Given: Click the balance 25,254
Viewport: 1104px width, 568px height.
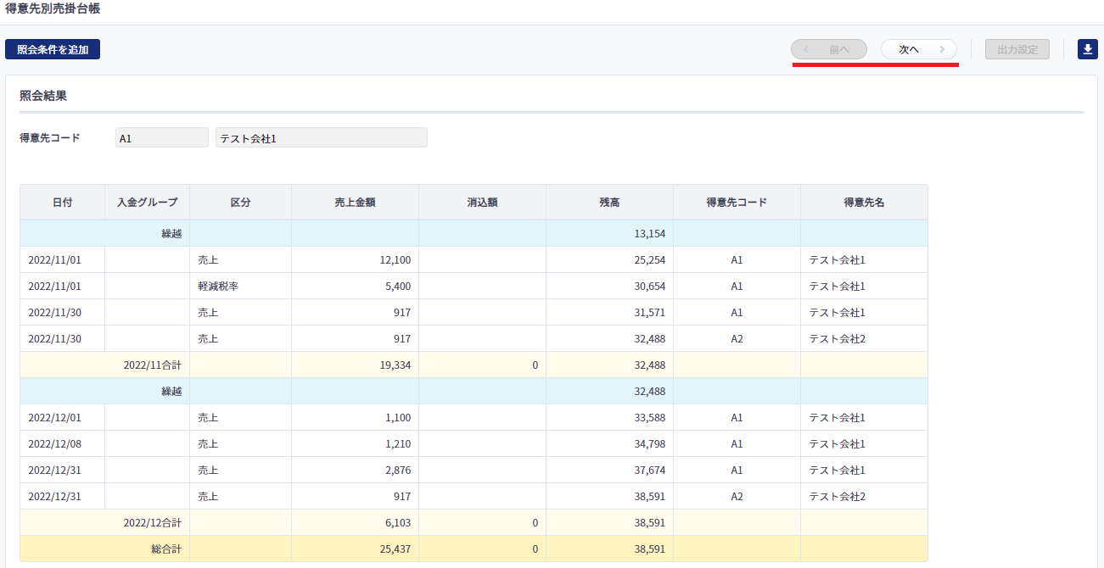Looking at the screenshot, I should click(649, 260).
